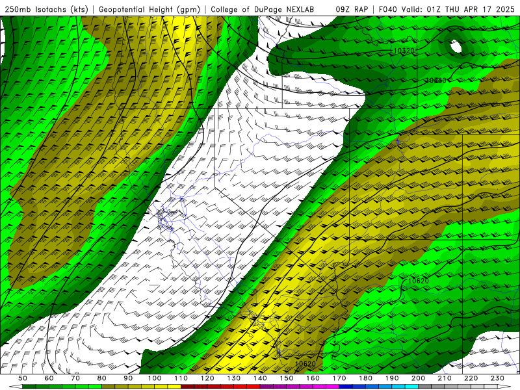Pick the bright yellow swatch ending at 110

174,387
